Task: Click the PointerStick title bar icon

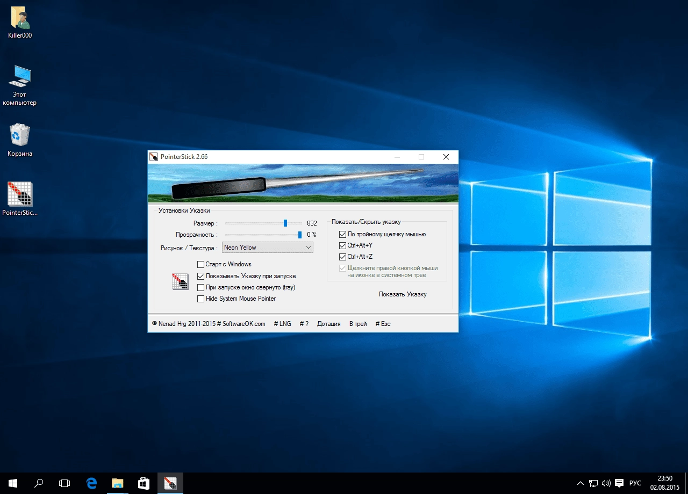Action: 154,157
